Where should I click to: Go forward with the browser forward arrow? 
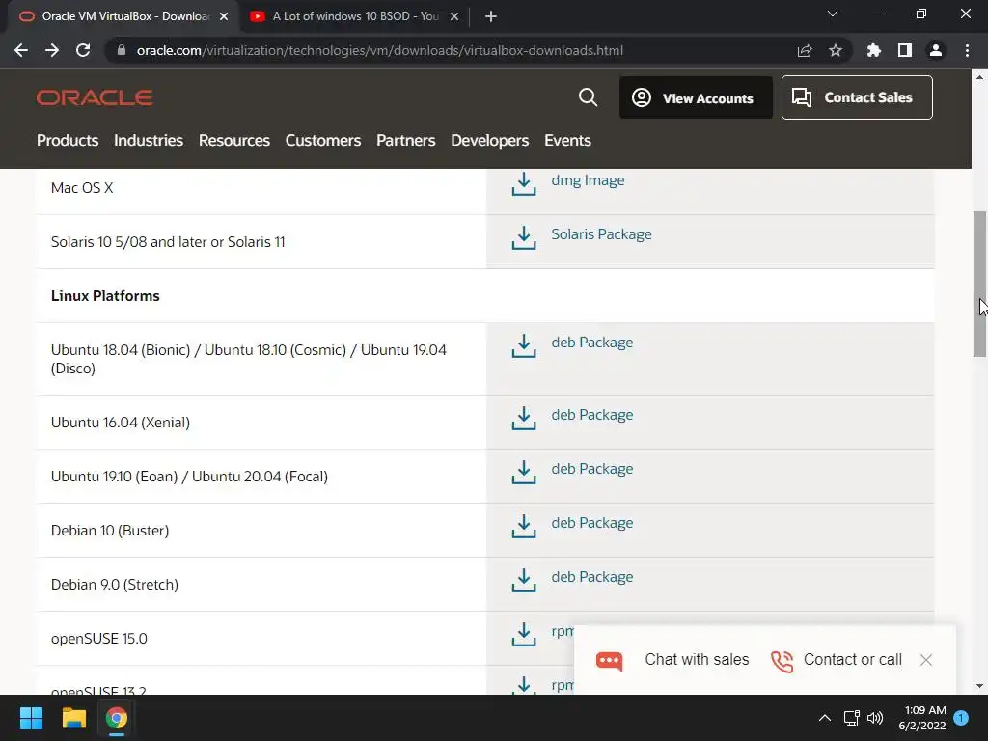point(52,50)
